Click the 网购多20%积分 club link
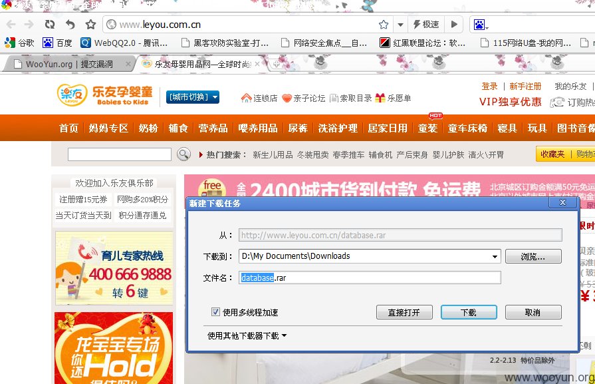 tap(143, 200)
